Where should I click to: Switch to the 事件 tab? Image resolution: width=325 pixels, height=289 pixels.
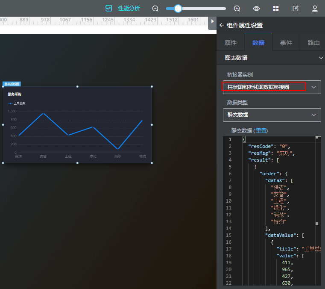[286, 43]
